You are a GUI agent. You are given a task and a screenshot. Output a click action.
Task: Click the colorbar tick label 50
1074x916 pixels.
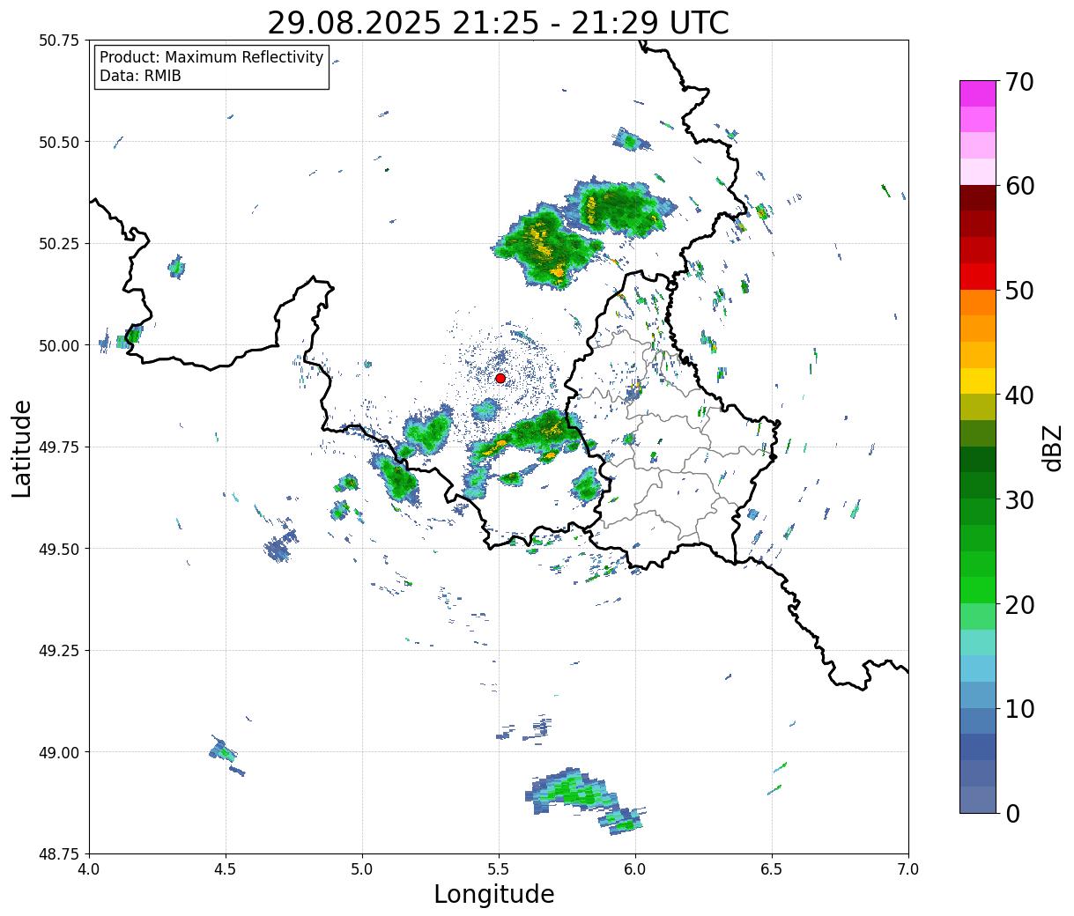(x=1018, y=291)
